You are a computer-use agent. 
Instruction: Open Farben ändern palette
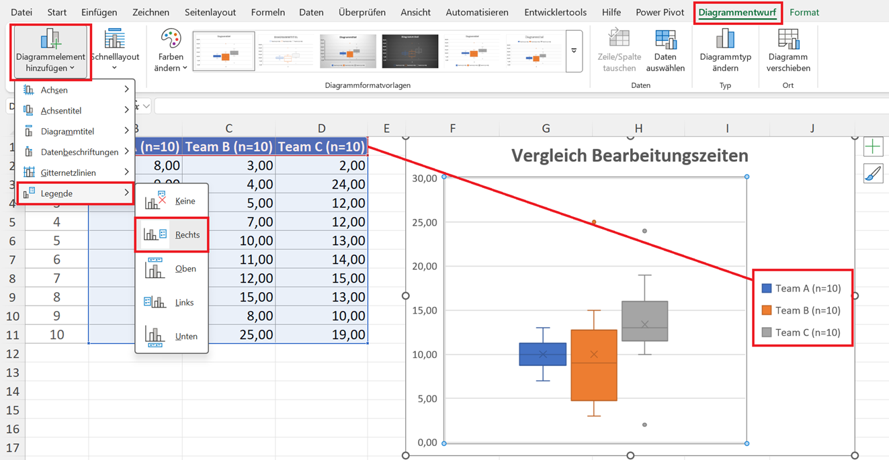(171, 51)
